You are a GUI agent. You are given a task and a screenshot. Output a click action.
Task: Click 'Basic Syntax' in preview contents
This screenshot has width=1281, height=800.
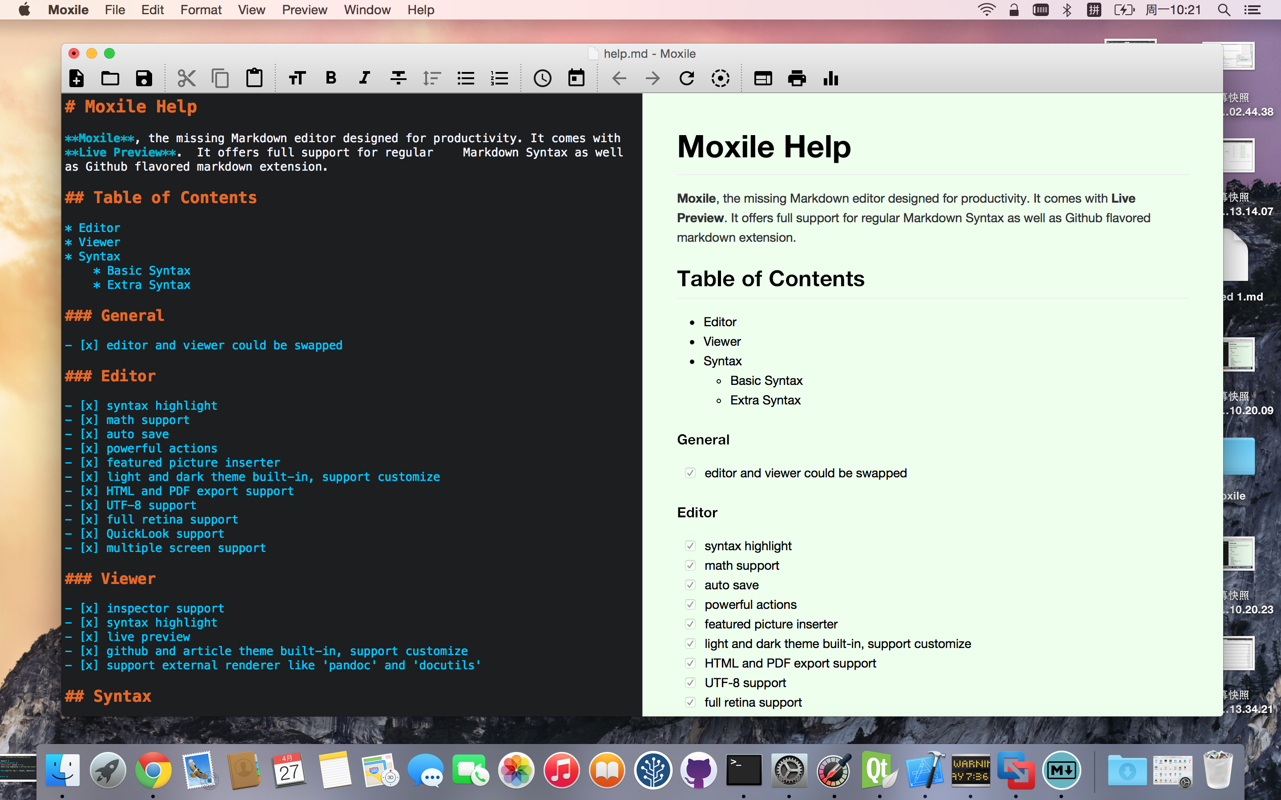click(766, 380)
